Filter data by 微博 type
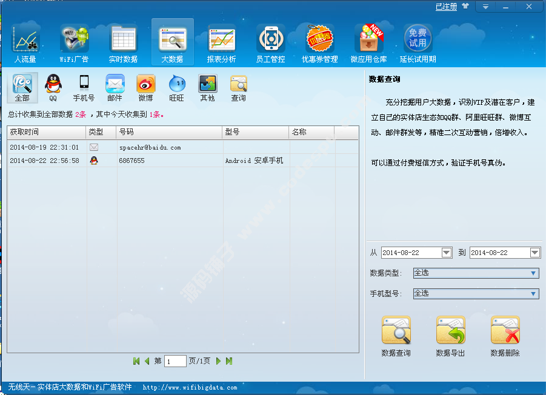546x395 pixels. pos(145,88)
